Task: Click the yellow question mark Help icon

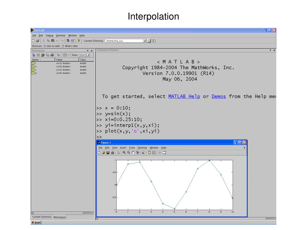Action: pyautogui.click(x=79, y=41)
